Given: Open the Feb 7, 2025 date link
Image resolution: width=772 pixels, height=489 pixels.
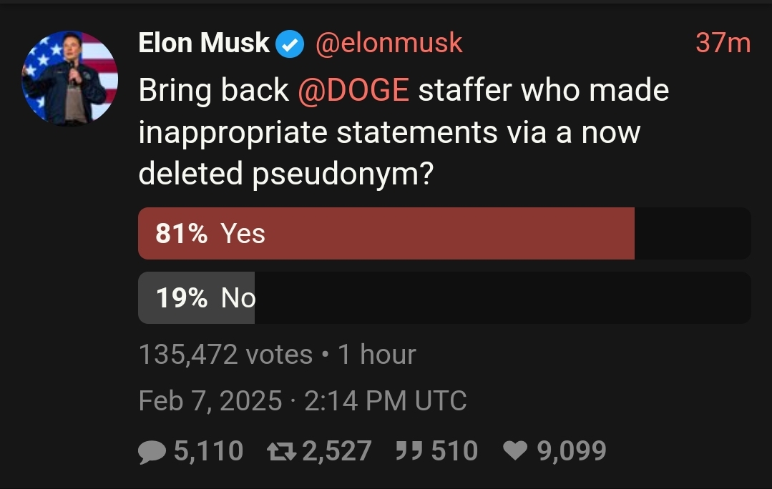Looking at the screenshot, I should pyautogui.click(x=210, y=401).
